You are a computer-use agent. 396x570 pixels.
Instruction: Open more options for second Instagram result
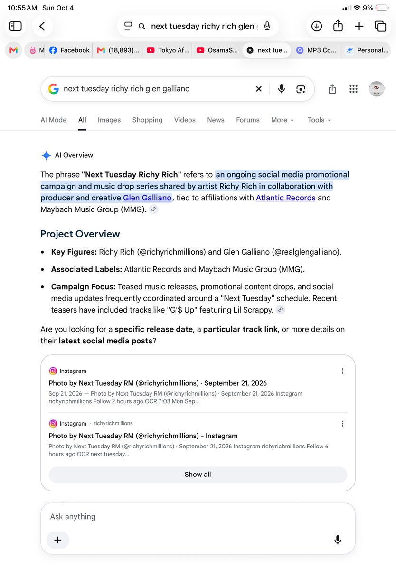pyautogui.click(x=342, y=423)
